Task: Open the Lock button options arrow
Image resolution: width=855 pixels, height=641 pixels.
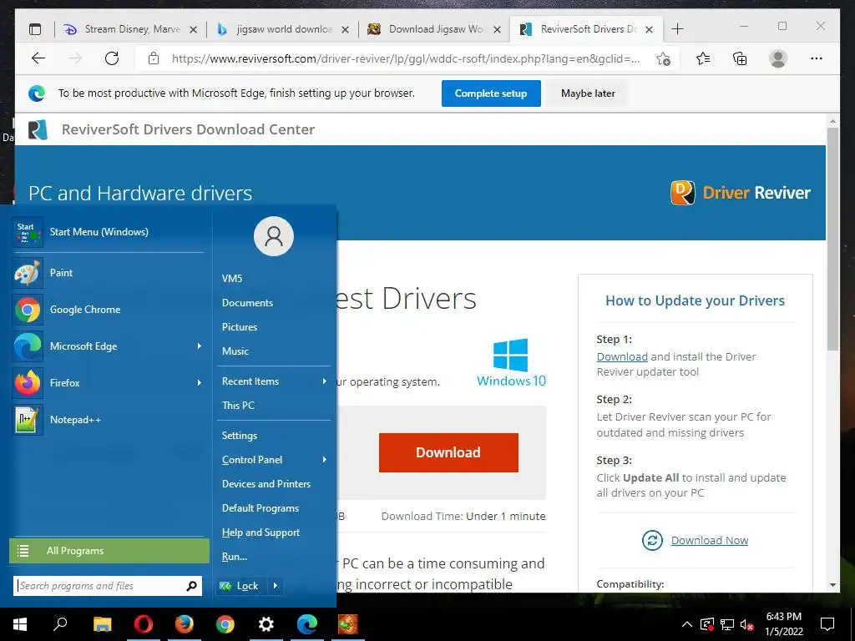Action: point(276,586)
